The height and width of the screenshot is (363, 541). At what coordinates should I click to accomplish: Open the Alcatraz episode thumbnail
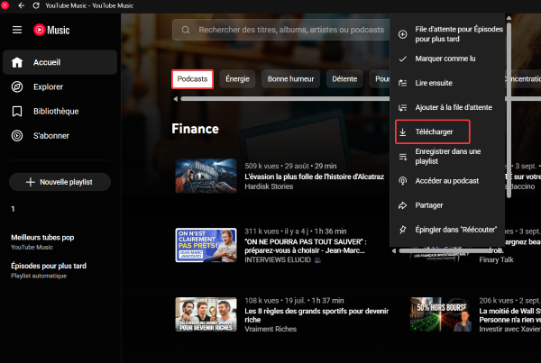[206, 176]
